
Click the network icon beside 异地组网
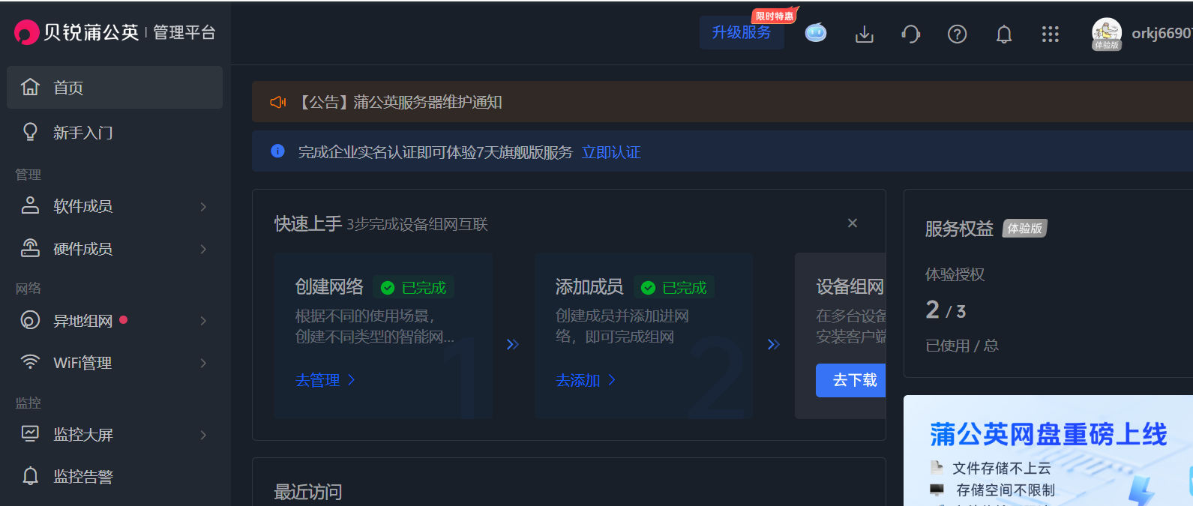coord(30,320)
